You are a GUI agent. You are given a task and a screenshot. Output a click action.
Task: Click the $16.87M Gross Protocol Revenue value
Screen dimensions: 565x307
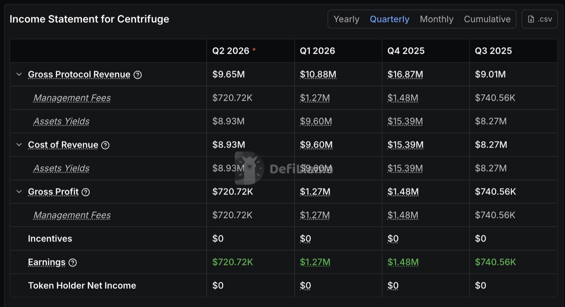pos(405,74)
